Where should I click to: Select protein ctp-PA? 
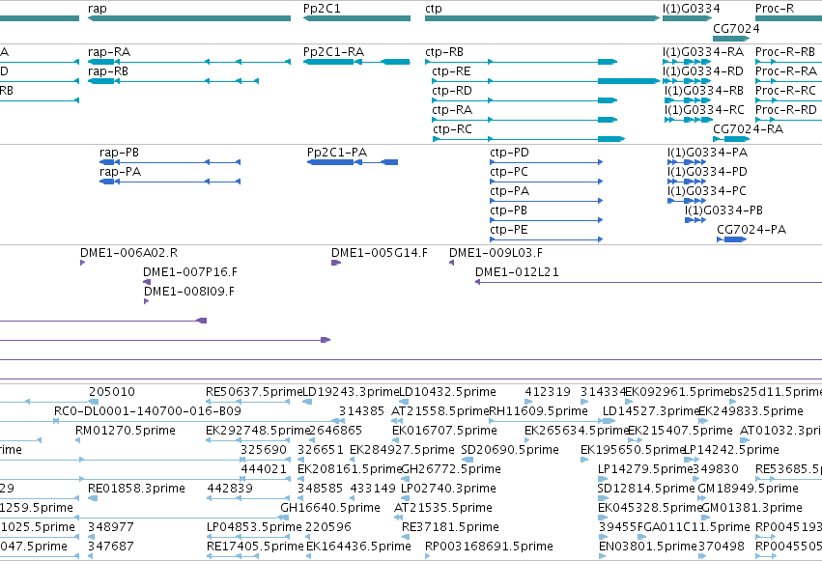coord(510,191)
